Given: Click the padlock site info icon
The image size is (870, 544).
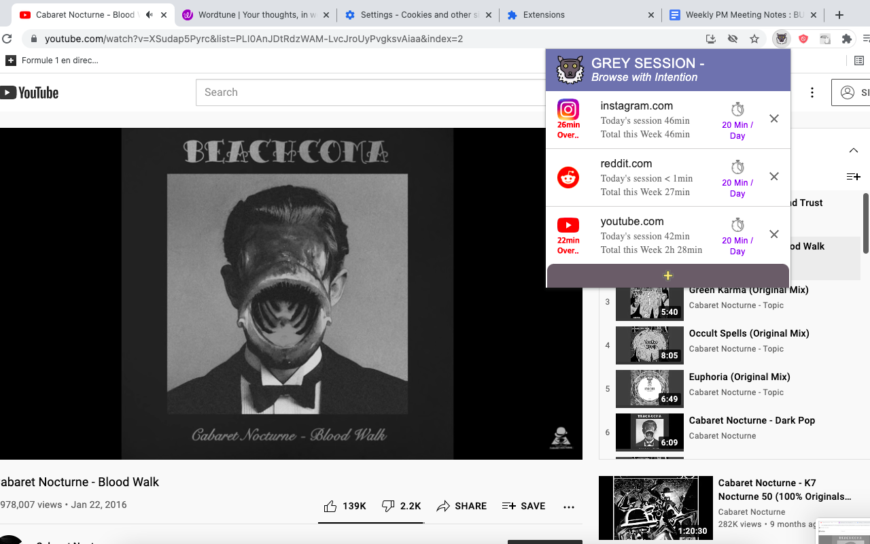Looking at the screenshot, I should (33, 39).
